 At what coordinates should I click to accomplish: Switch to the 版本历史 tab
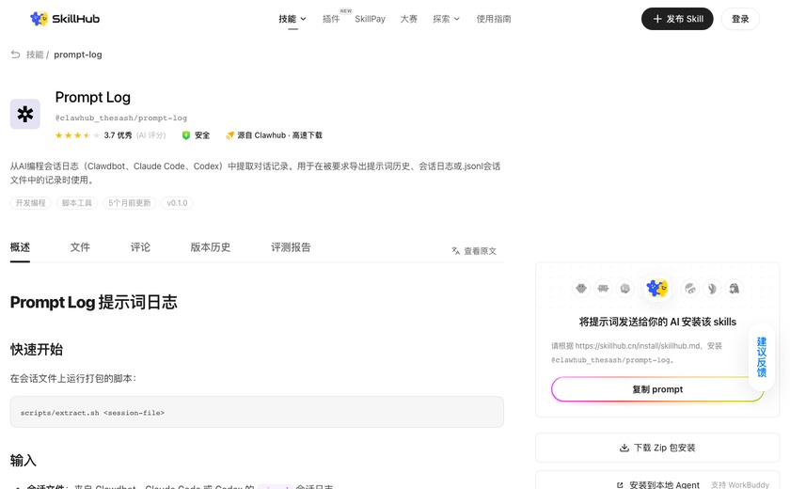click(211, 247)
